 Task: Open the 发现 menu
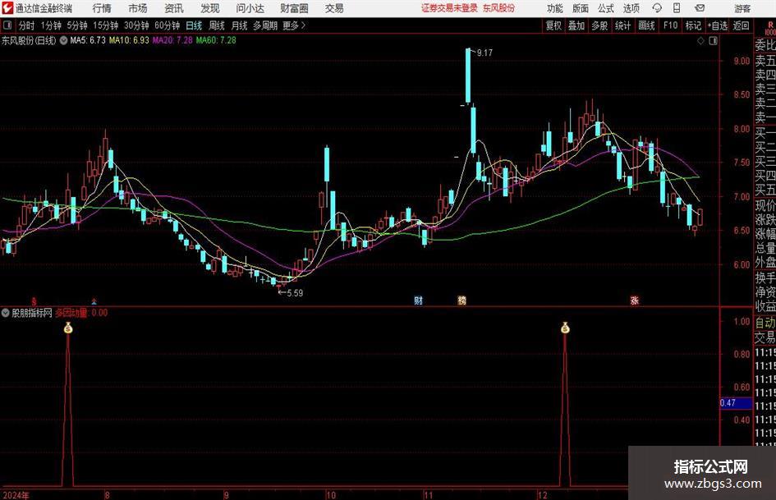[x=210, y=8]
